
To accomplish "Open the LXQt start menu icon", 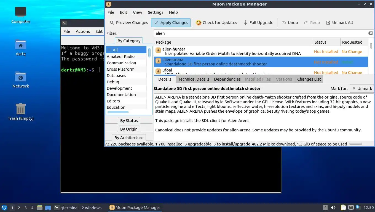I will tap(4, 208).
